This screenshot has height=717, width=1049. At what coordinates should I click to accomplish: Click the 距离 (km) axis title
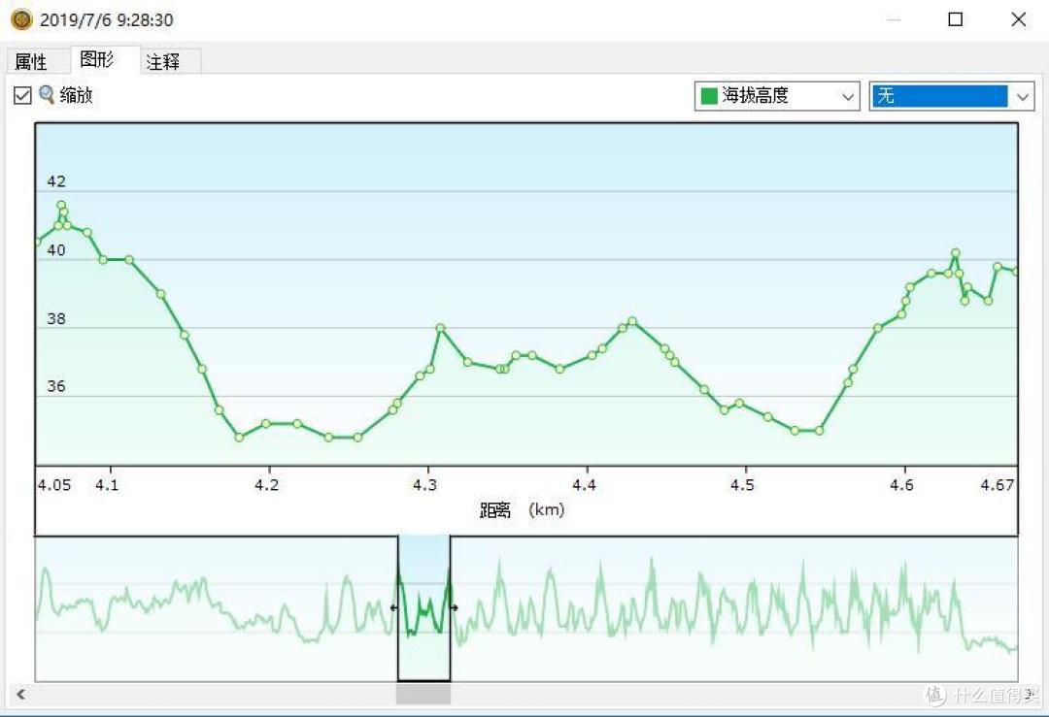click(x=522, y=509)
